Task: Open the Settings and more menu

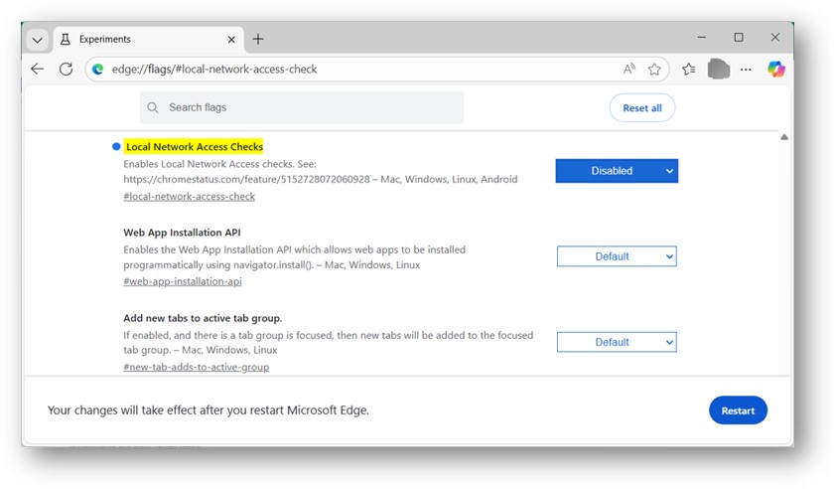Action: point(746,70)
